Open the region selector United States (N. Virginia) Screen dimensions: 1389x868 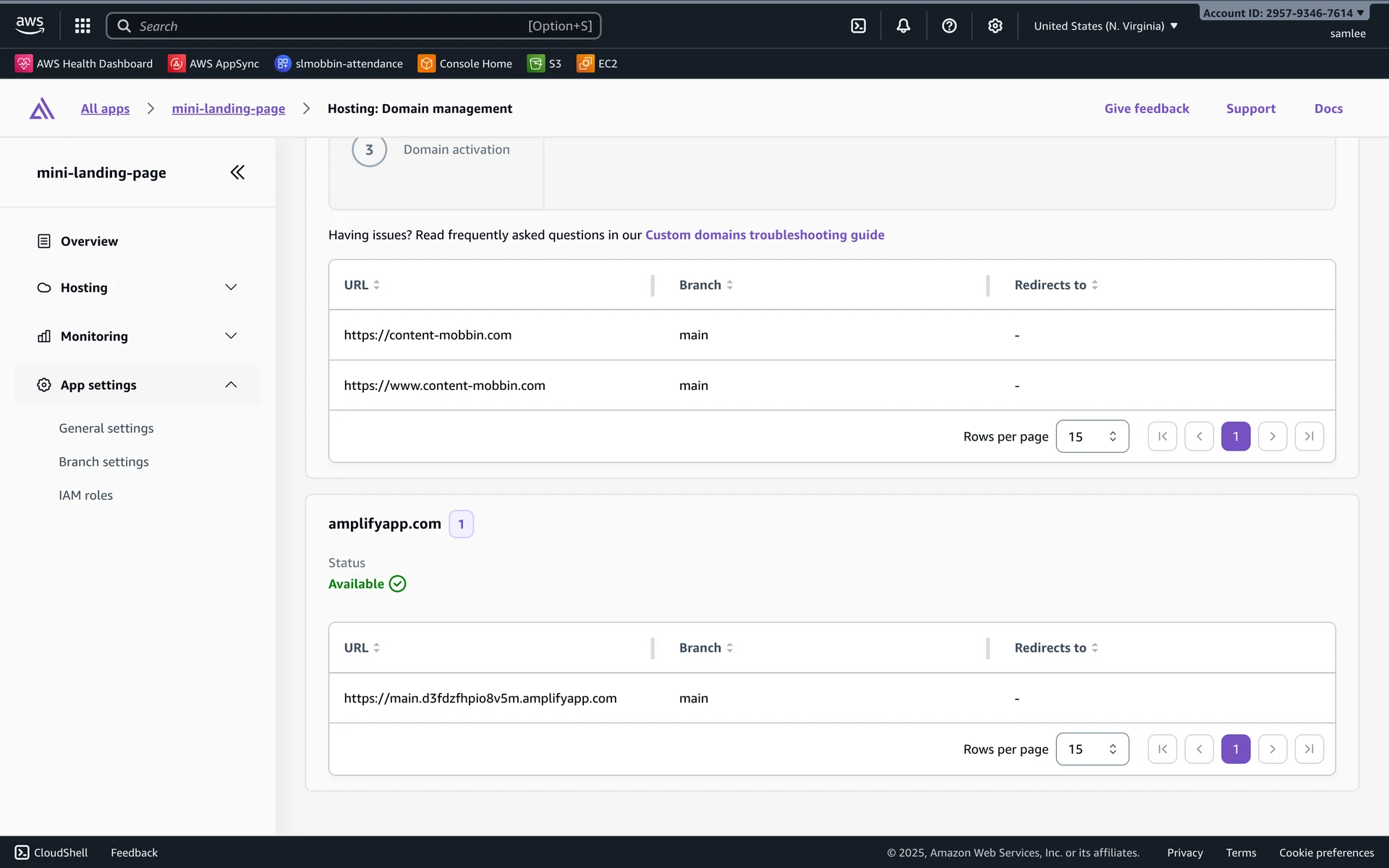coord(1105,26)
